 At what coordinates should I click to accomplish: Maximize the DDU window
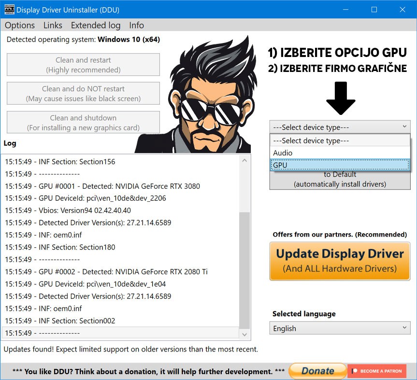point(374,10)
